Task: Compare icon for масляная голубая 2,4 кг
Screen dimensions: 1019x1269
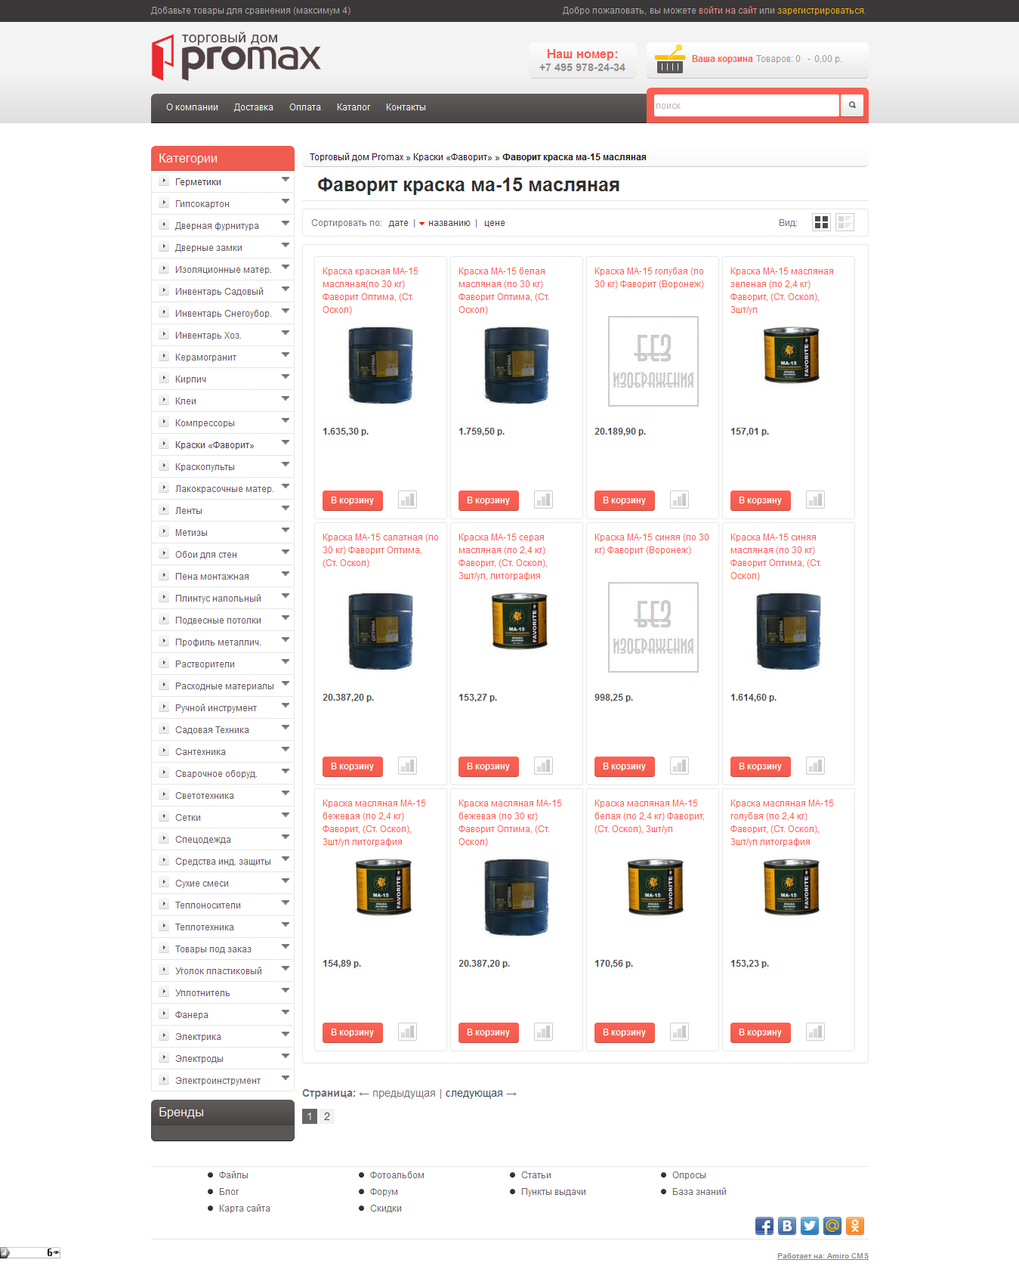Action: point(815,1032)
